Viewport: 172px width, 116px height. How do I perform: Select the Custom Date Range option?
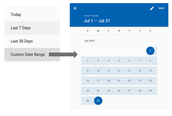[x=32, y=54]
